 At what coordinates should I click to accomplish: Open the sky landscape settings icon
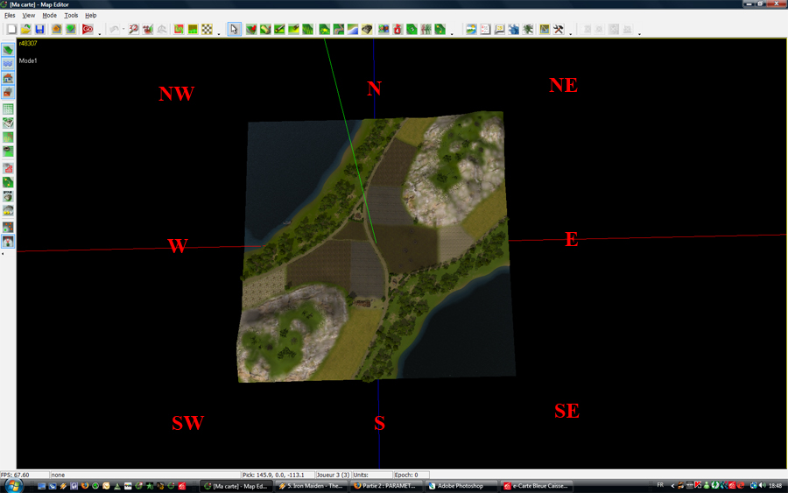click(471, 29)
